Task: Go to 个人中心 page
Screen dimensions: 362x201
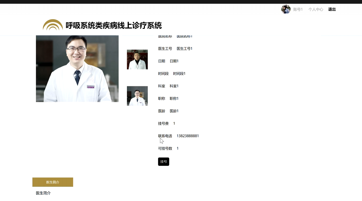Action: coord(316,9)
